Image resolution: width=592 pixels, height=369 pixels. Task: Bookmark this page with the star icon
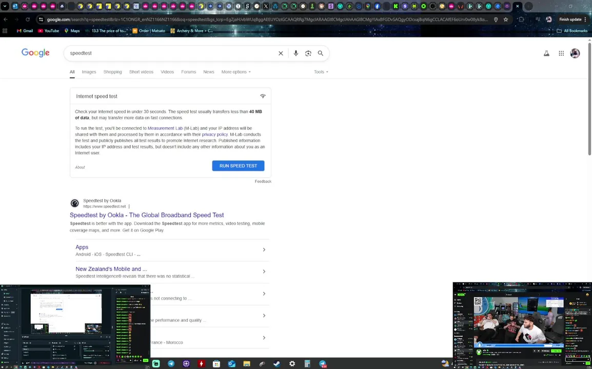click(506, 19)
